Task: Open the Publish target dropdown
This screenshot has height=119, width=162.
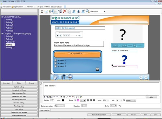Action: click(65, 7)
